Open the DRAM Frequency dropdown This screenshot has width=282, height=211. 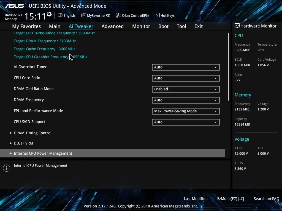click(x=186, y=100)
